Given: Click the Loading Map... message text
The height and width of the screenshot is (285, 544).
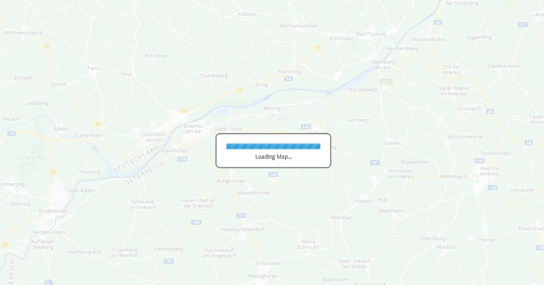Looking at the screenshot, I should click(273, 157).
